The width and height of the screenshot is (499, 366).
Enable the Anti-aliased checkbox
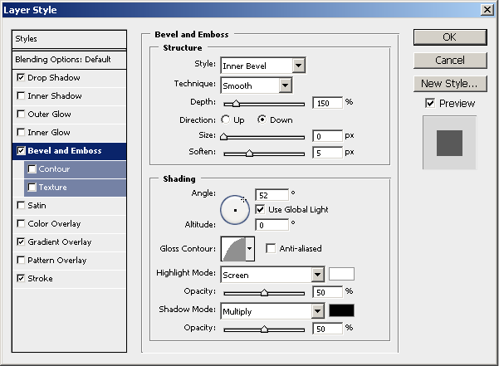[x=271, y=248]
